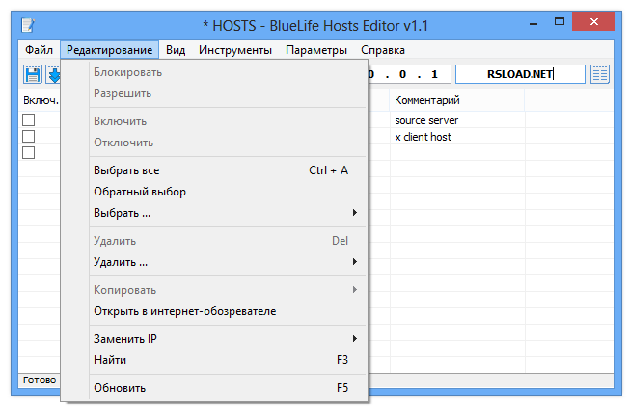This screenshot has height=417, width=628.
Task: Click the disabled Отключить entry
Action: click(228, 143)
